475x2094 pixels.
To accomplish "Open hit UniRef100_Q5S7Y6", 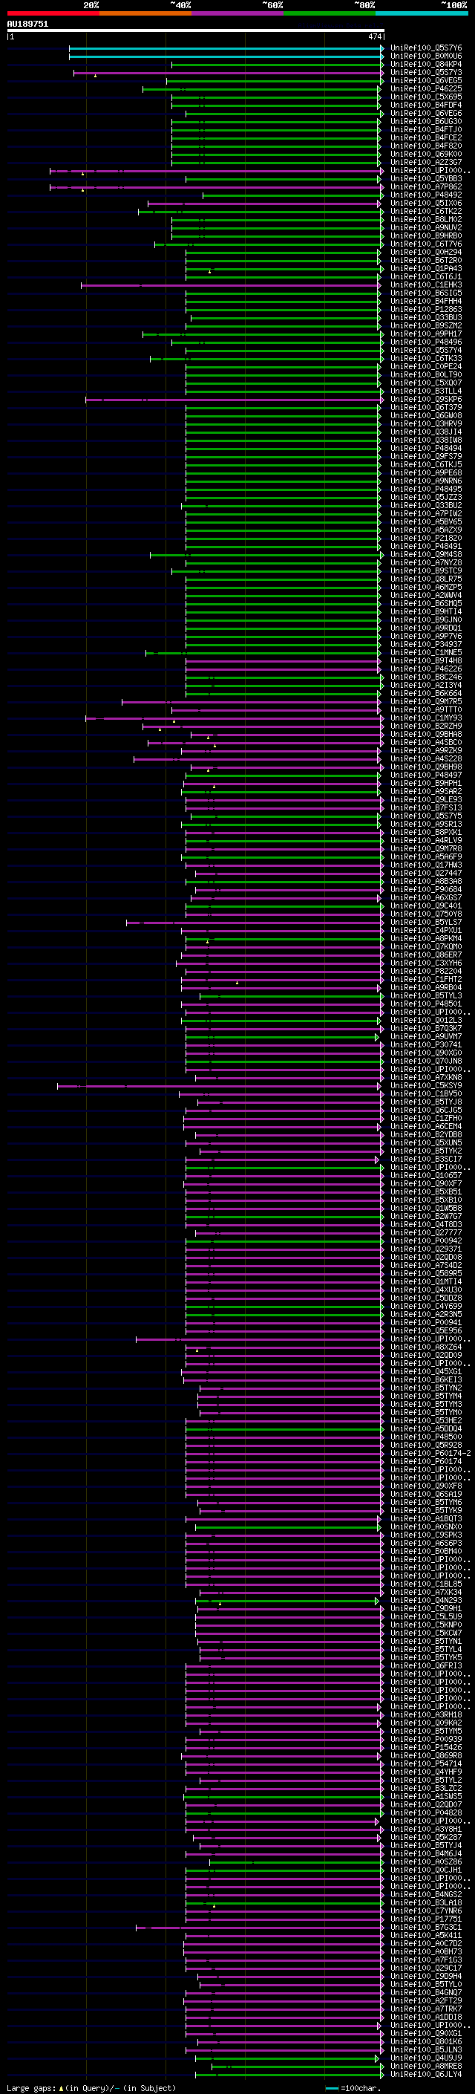I will [426, 48].
